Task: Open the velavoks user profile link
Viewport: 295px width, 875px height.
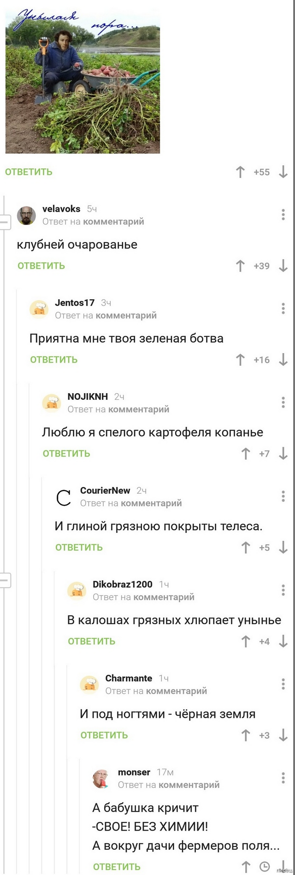Action: [61, 209]
